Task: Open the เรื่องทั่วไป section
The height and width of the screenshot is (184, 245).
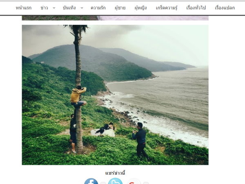Action: point(196,8)
